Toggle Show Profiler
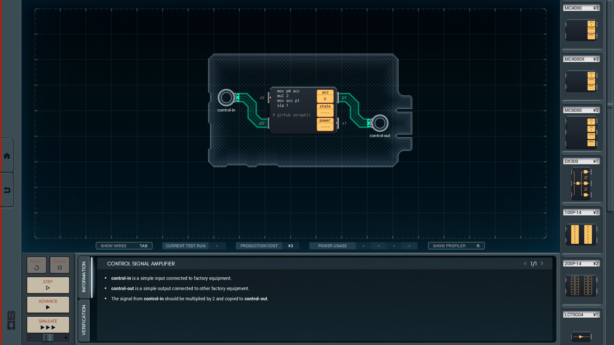 coord(456,246)
